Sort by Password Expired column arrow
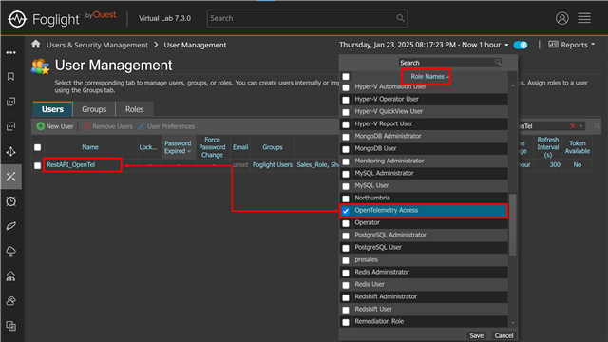This screenshot has height=342, width=608. click(189, 151)
